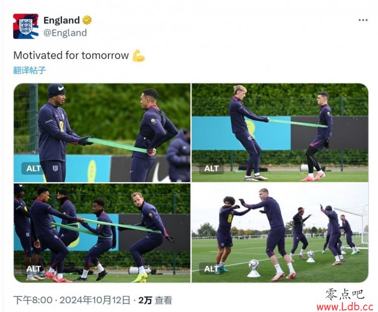Click the Motivated for tomorrow post text
The width and height of the screenshot is (378, 312).
(x=71, y=55)
